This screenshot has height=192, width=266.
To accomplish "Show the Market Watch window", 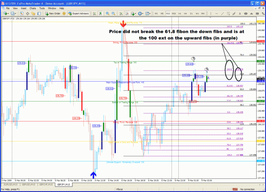I will [22, 14].
